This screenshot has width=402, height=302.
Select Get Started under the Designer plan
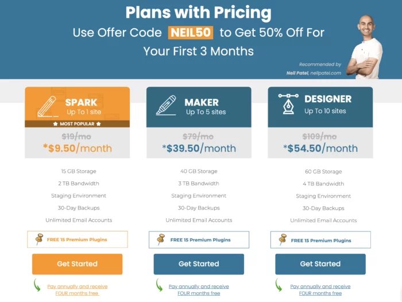coord(320,264)
